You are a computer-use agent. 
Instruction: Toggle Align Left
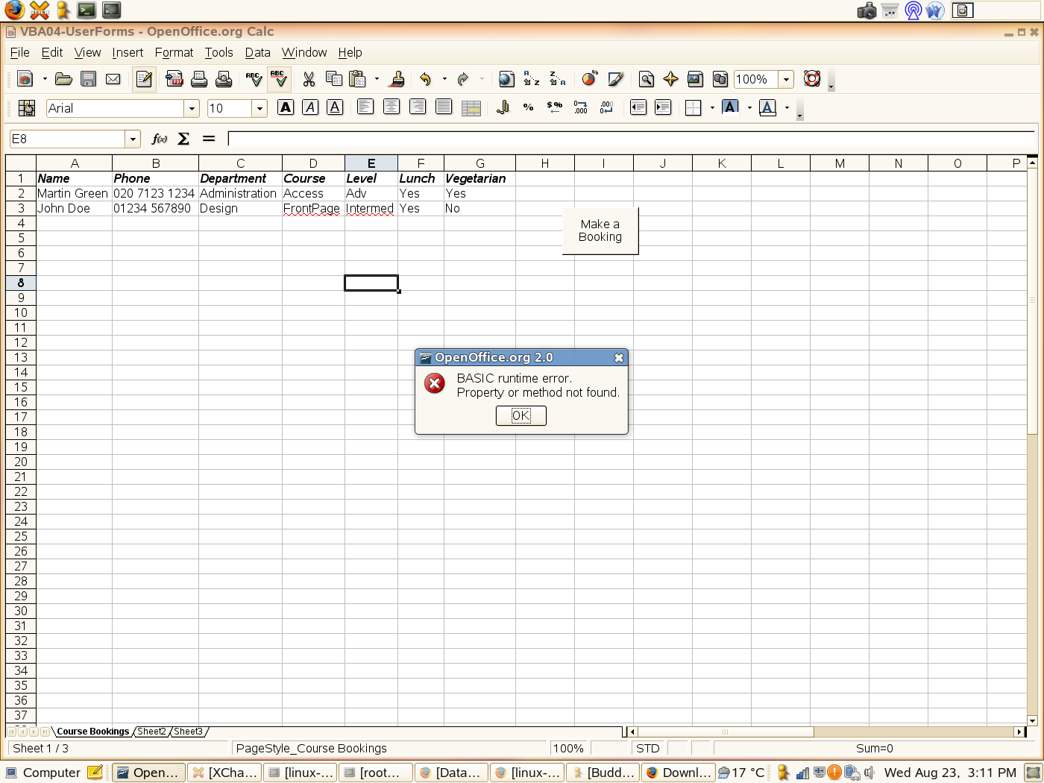tap(365, 108)
